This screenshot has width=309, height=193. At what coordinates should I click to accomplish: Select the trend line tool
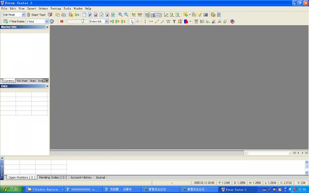(157, 22)
